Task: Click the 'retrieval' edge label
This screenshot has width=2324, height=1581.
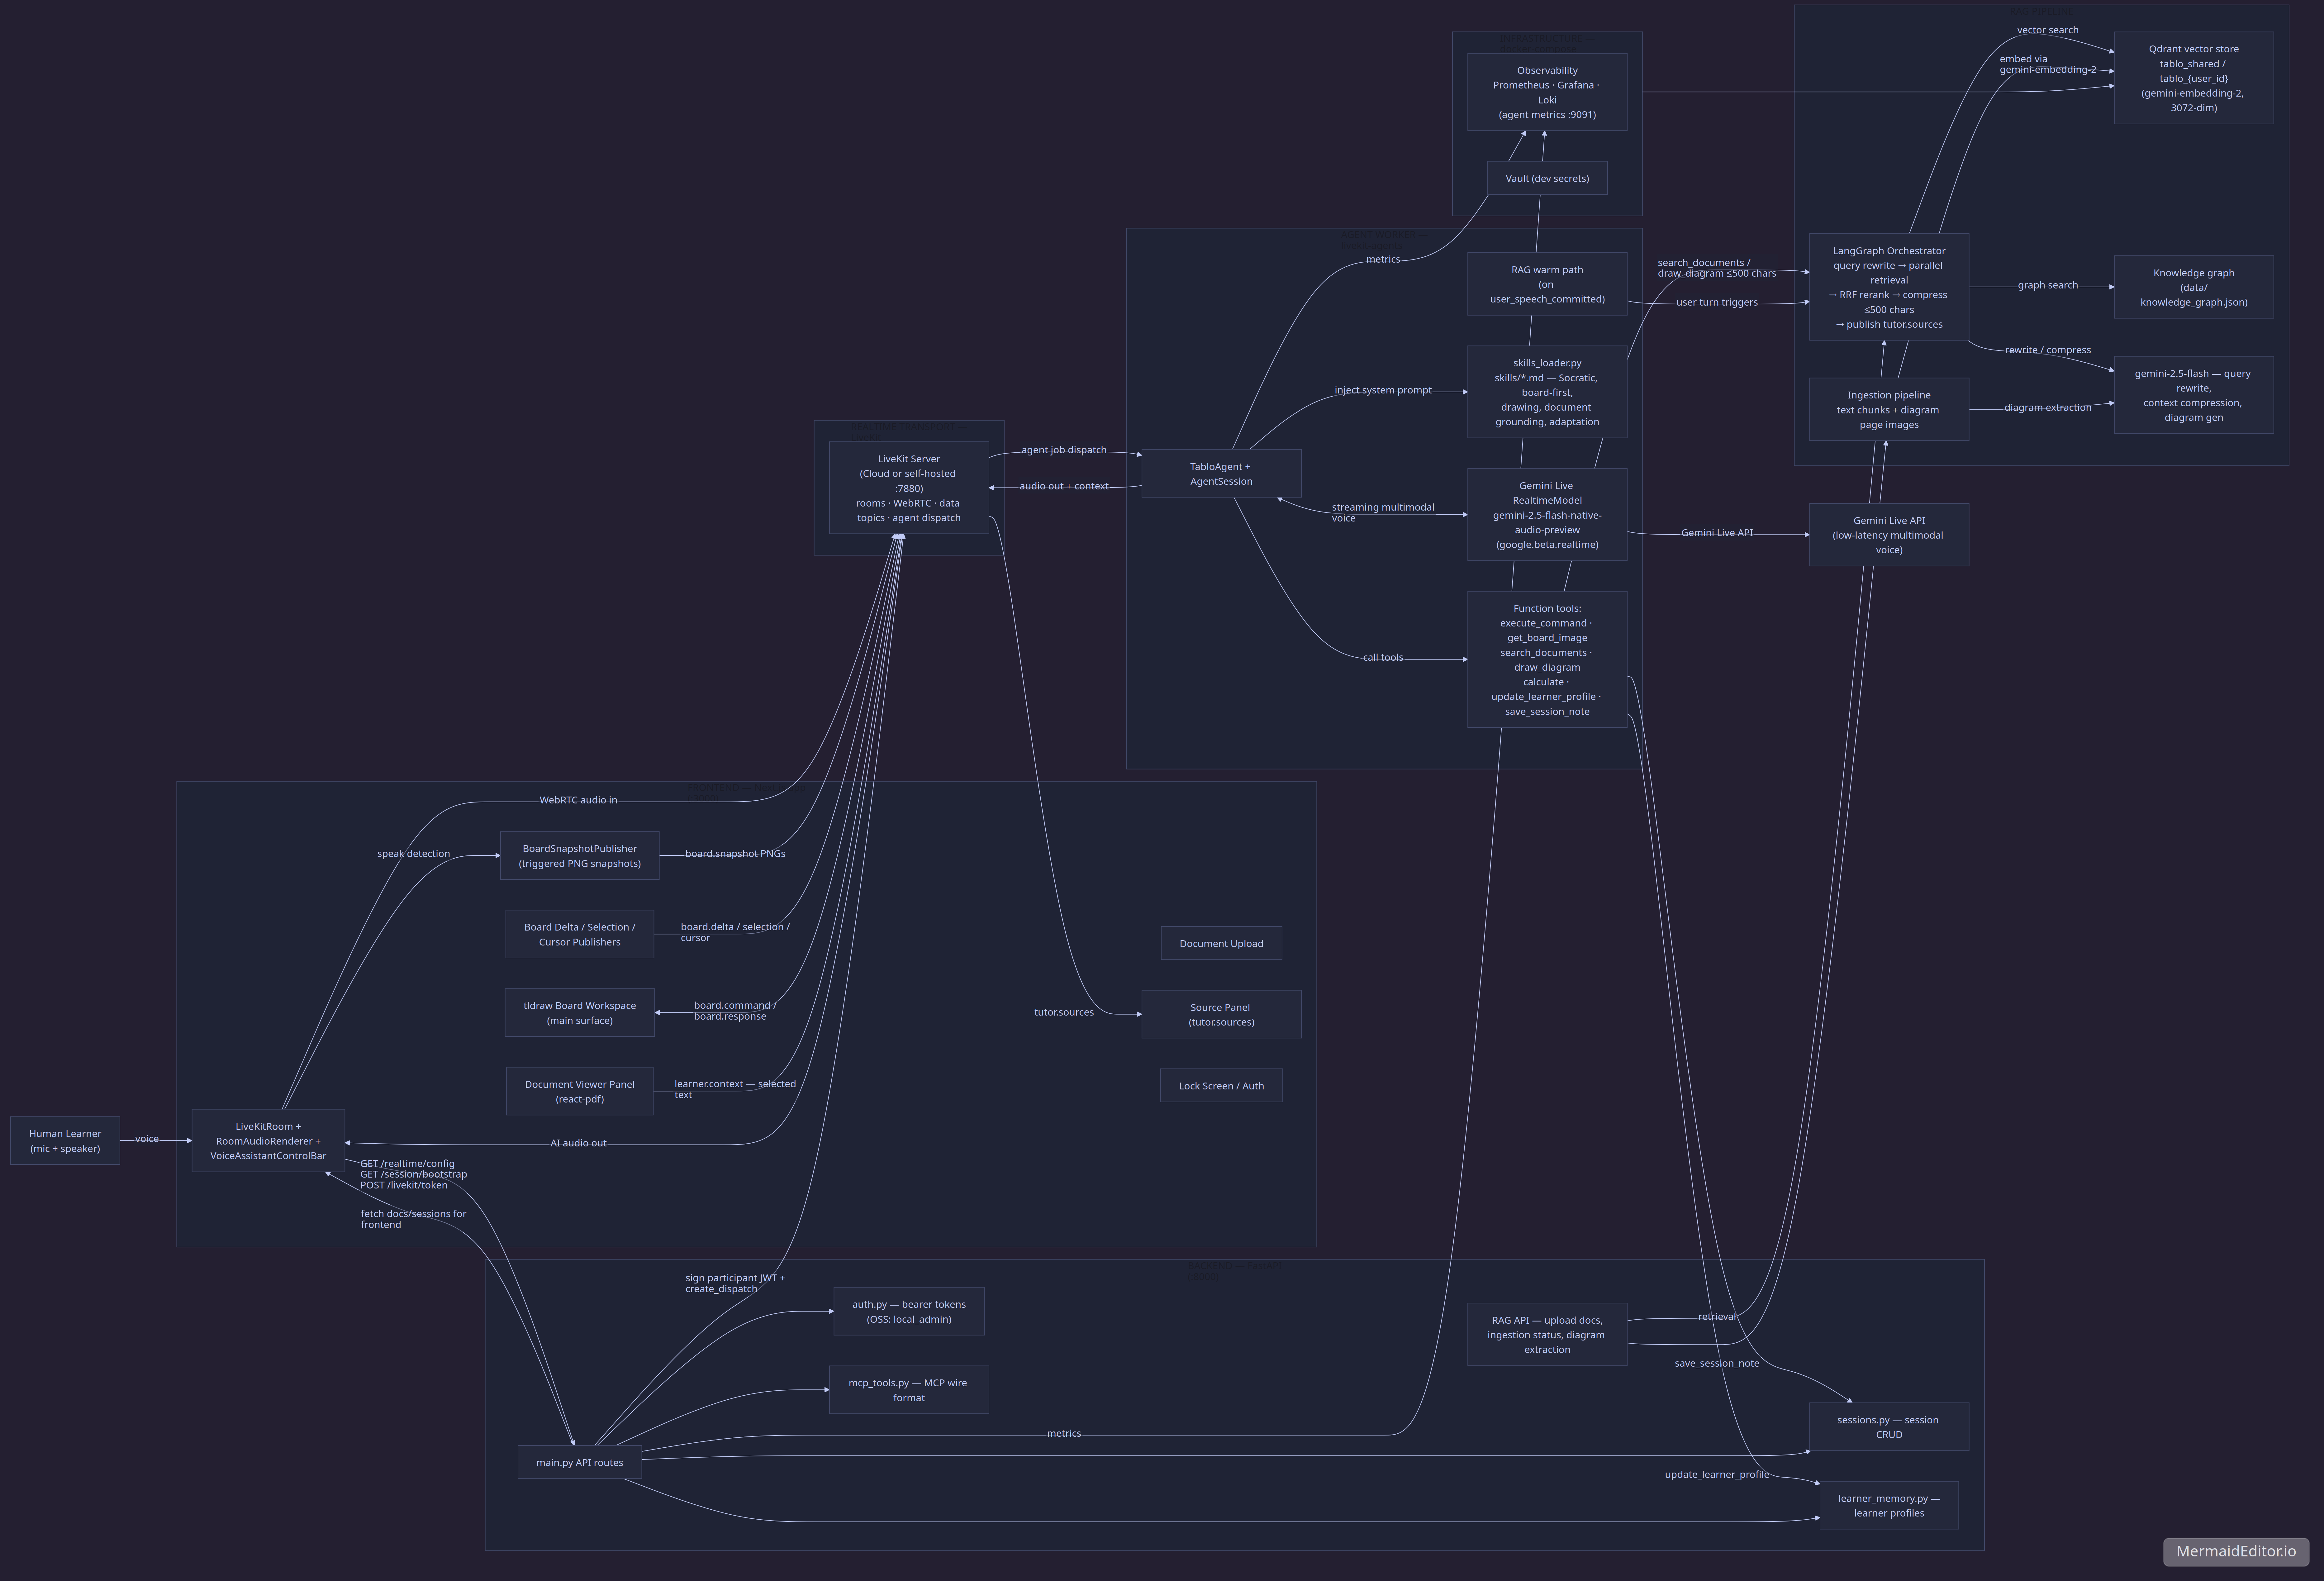Action: (x=1717, y=1317)
